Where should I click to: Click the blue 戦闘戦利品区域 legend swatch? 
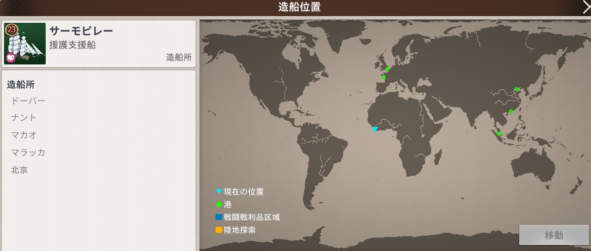coord(219,217)
